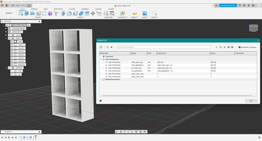Image resolution: width=262 pixels, height=141 pixels.
Task: Select the Extrude tool
Action: [x=26, y=14]
